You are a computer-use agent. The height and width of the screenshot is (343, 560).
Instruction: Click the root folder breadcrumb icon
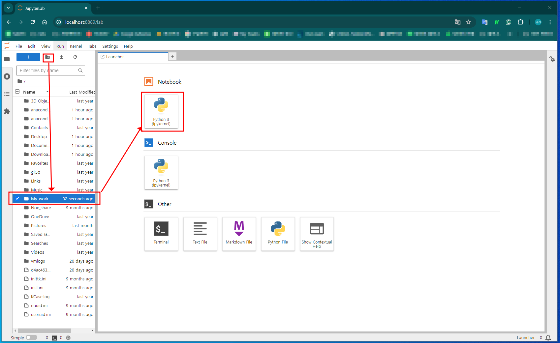tap(20, 81)
